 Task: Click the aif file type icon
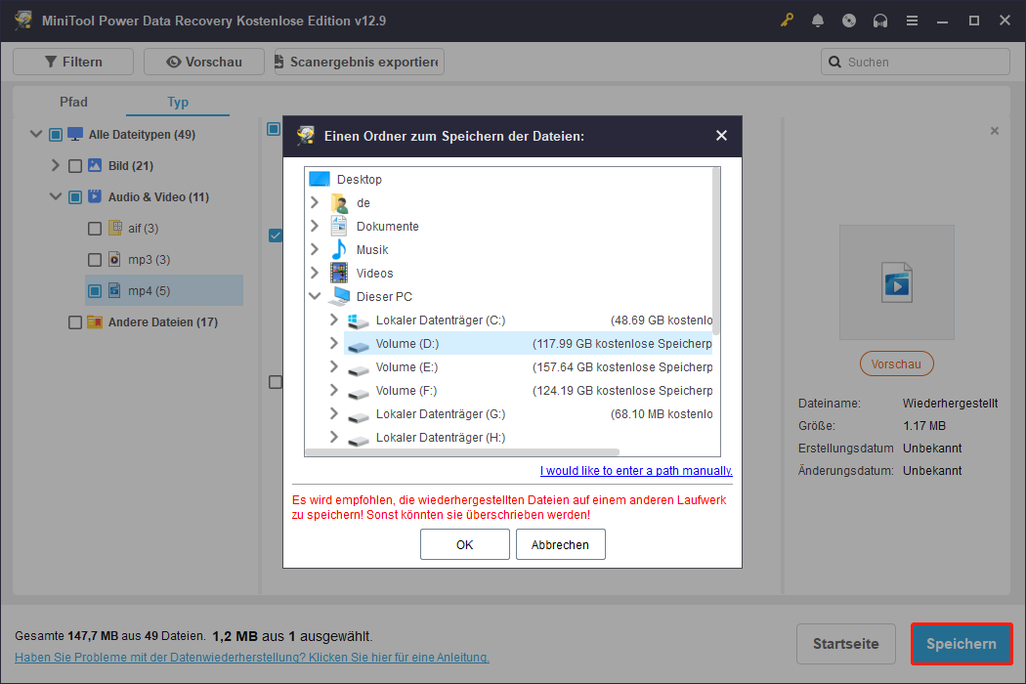tap(114, 228)
